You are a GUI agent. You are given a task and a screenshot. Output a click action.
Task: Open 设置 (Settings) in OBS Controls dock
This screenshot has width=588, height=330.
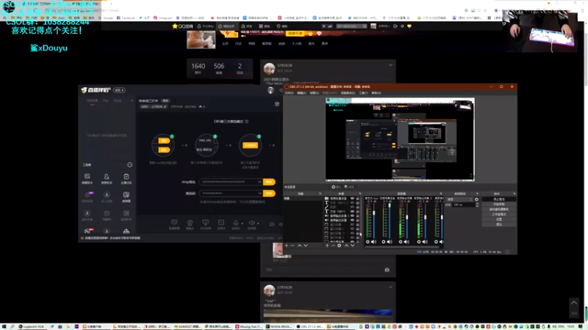499,219
